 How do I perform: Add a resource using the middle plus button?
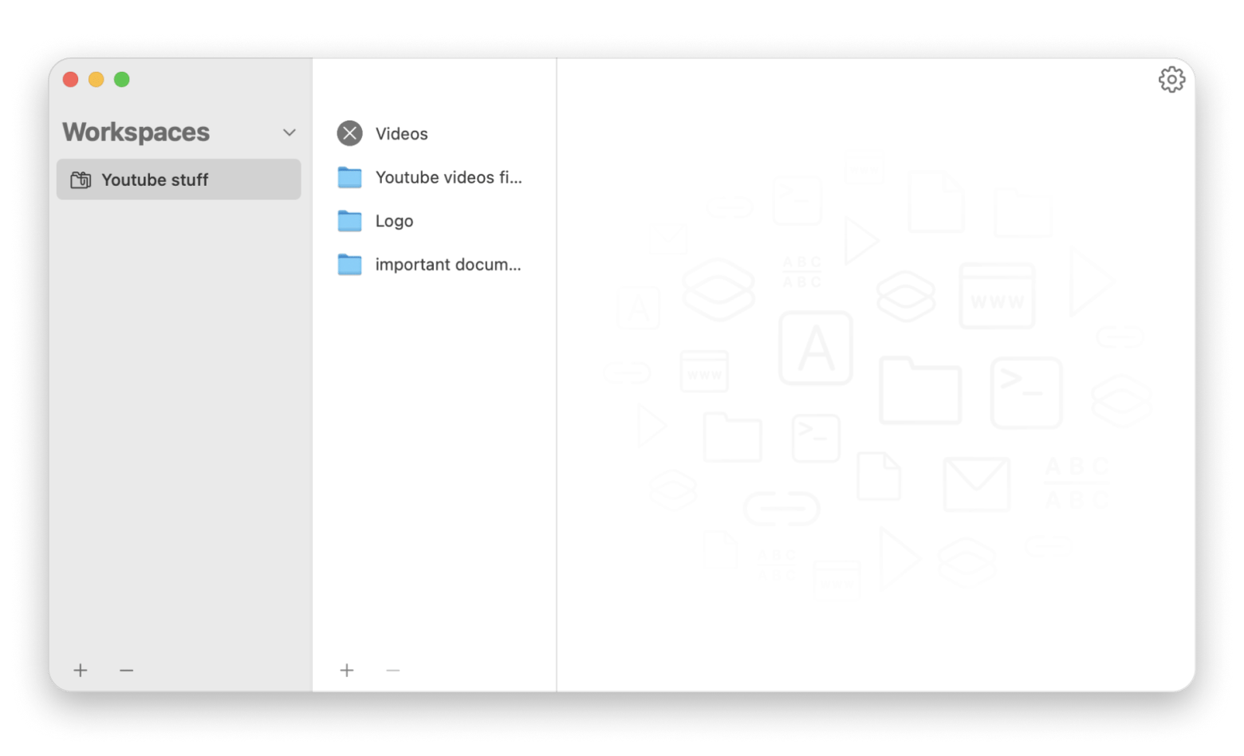[x=347, y=671]
